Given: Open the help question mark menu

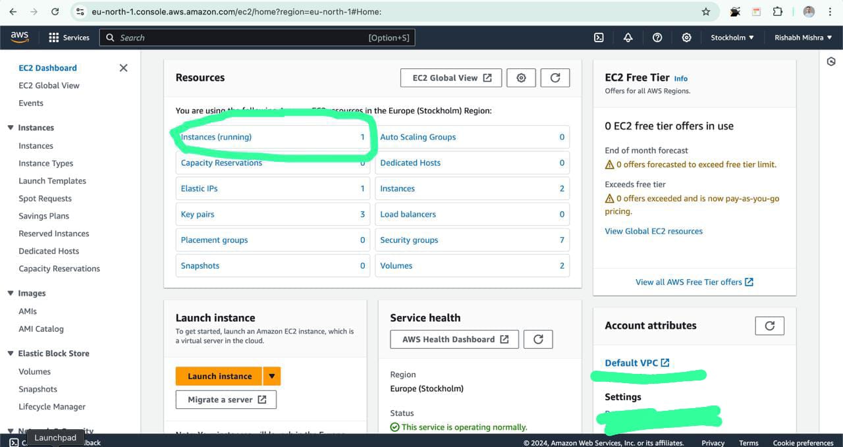Looking at the screenshot, I should coord(657,38).
